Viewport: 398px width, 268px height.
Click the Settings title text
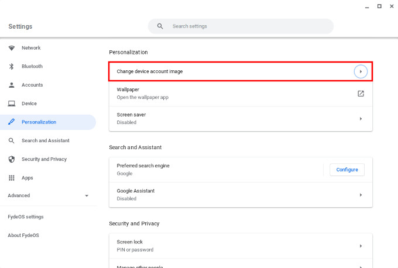click(20, 26)
